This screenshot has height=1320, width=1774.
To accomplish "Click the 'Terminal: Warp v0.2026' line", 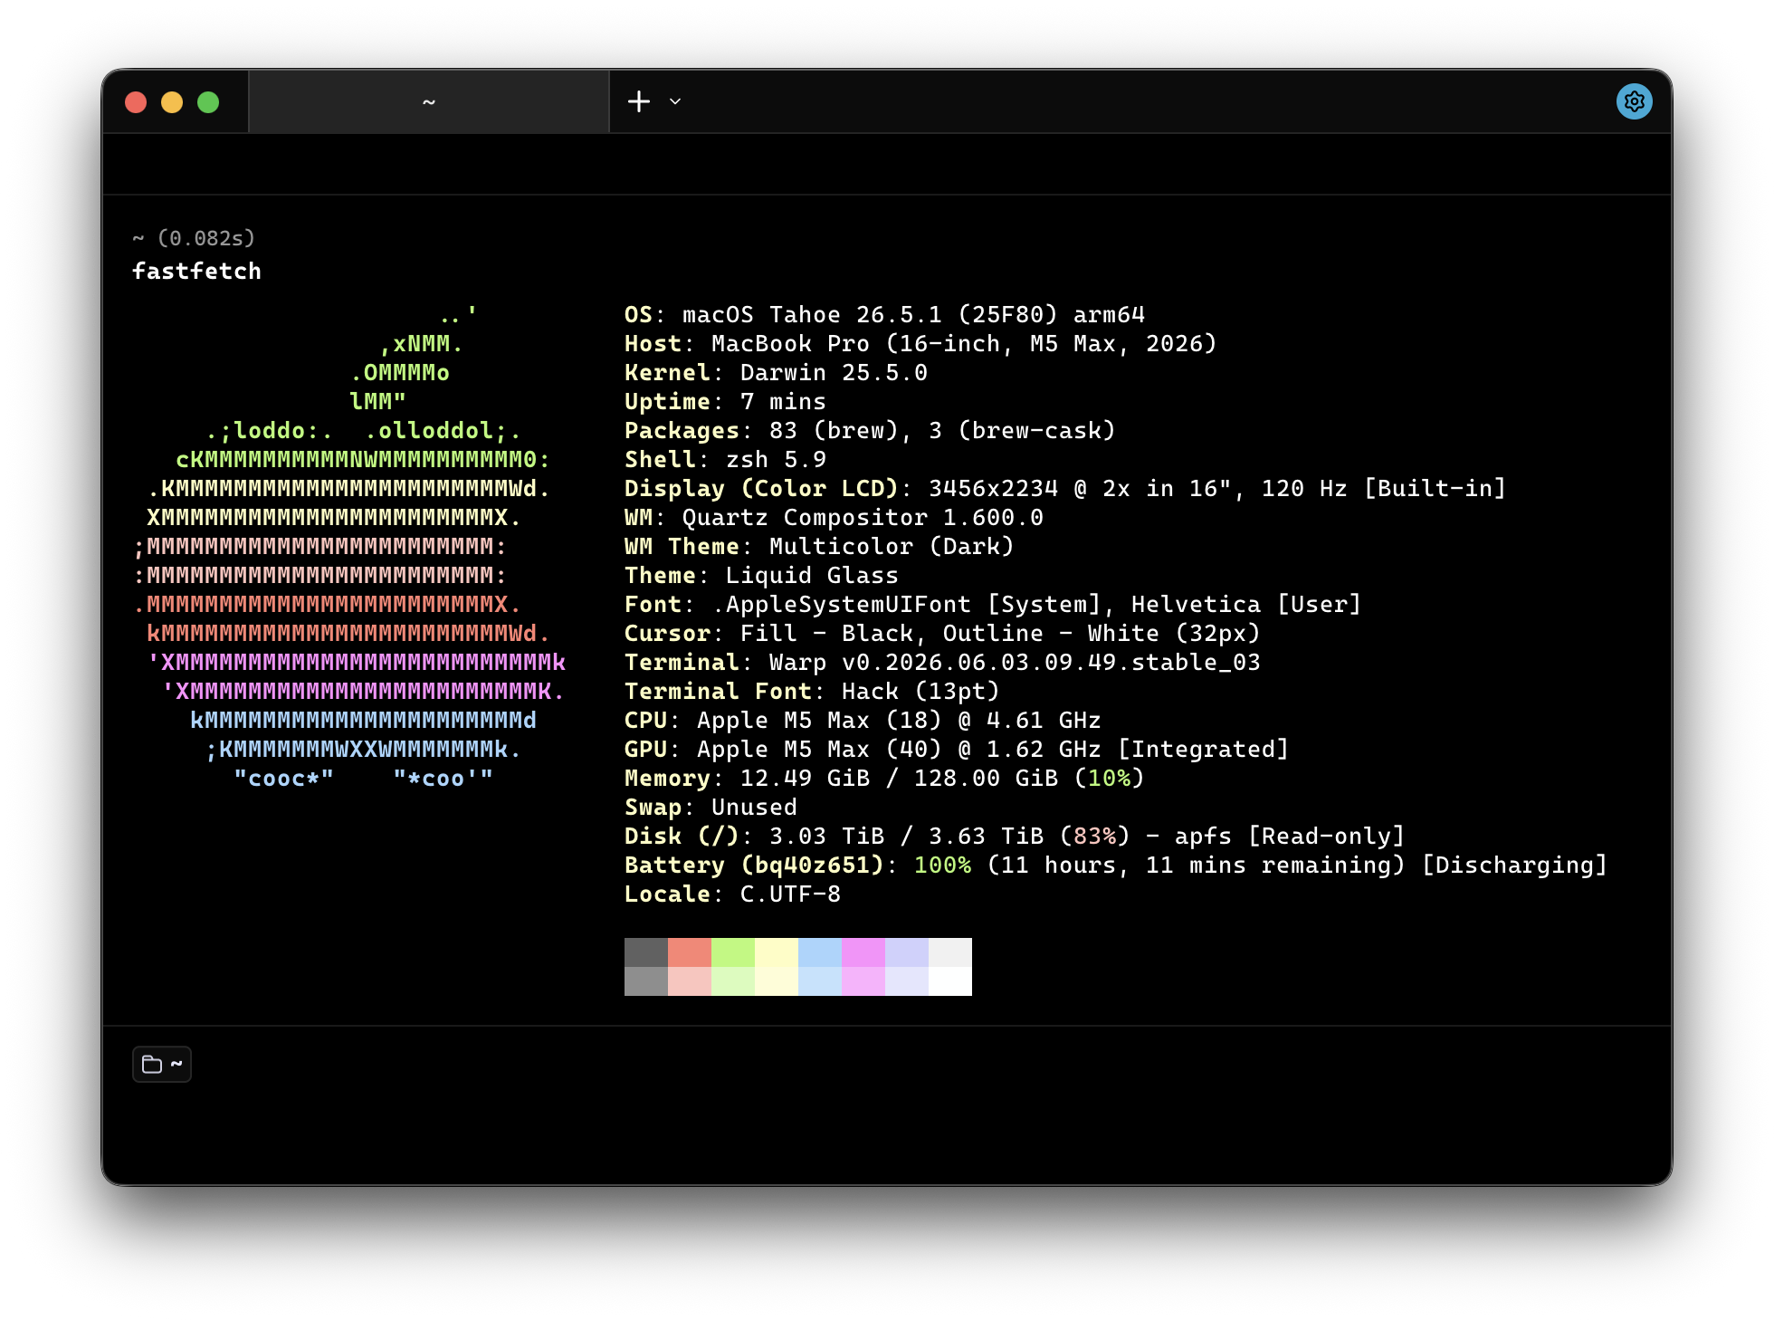I will (942, 662).
